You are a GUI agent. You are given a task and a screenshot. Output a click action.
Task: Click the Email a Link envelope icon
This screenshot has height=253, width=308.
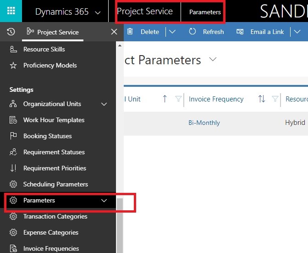pos(240,32)
